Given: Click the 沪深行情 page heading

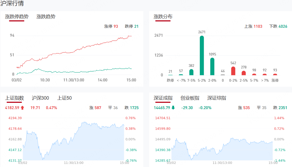Looking at the screenshot, I should [12, 4].
